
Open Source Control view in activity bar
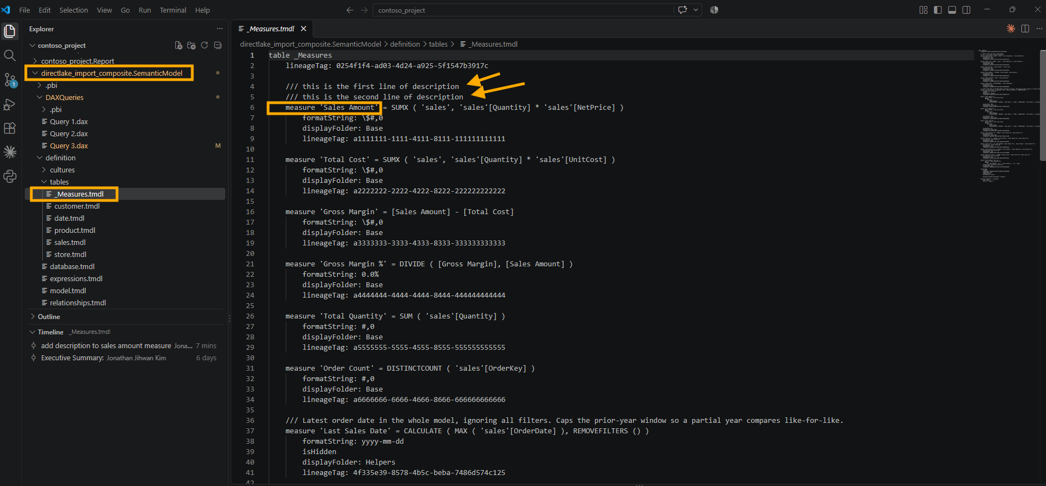[10, 80]
